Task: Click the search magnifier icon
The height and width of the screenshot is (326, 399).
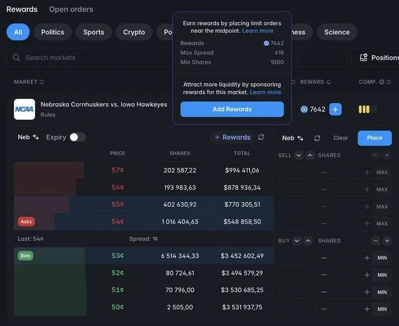Action: (16, 58)
